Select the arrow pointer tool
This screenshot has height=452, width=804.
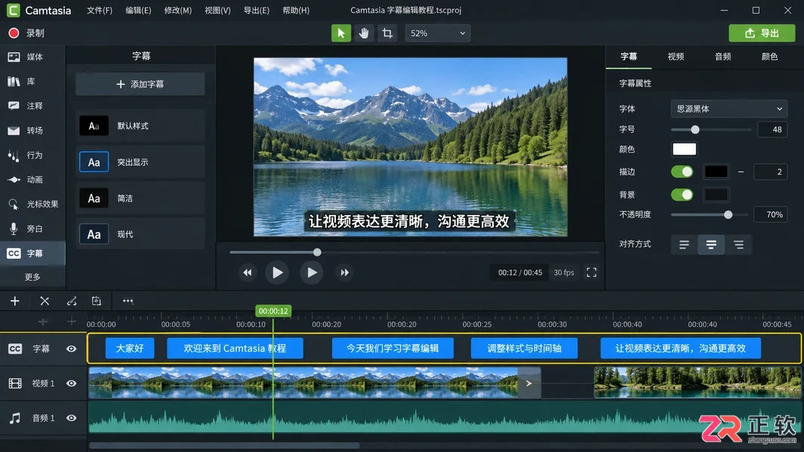(x=341, y=33)
